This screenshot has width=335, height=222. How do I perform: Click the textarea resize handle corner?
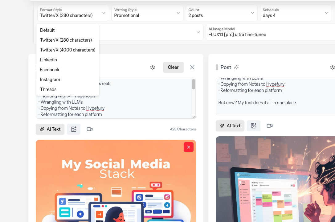point(194,117)
